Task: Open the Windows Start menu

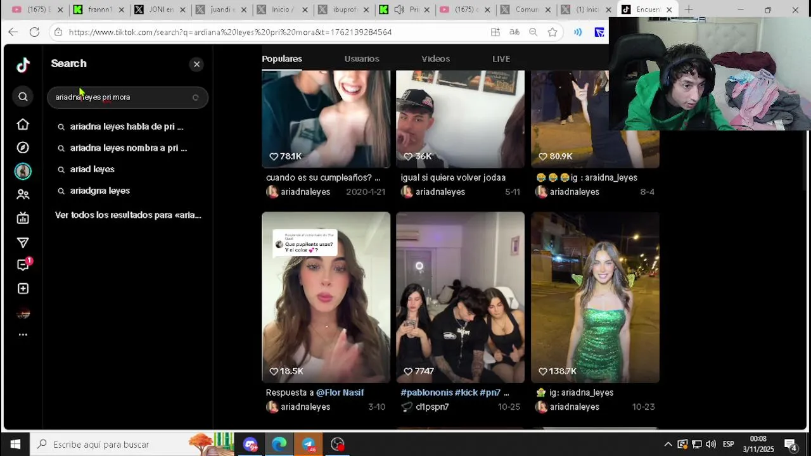Action: click(15, 444)
